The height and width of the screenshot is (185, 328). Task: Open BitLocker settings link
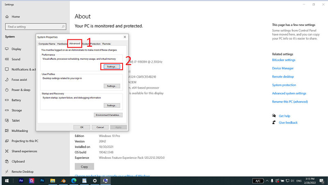click(x=284, y=60)
